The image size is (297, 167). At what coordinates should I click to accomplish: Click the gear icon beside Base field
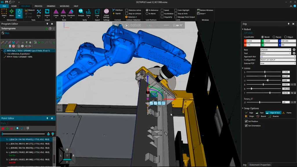pyautogui.click(x=294, y=50)
